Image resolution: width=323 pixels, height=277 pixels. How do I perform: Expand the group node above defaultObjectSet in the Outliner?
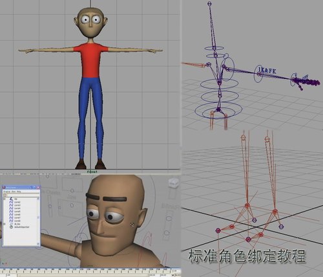click(5, 224)
